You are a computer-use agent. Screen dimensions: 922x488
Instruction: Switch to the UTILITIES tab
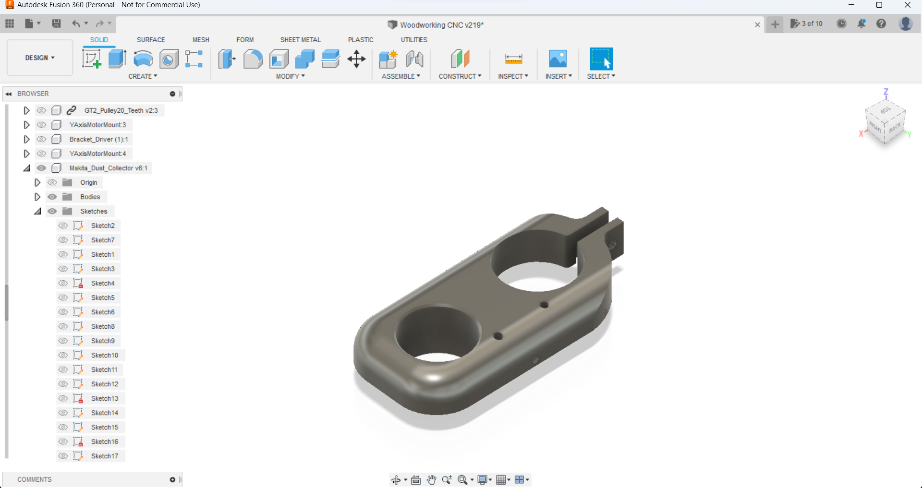(x=414, y=40)
